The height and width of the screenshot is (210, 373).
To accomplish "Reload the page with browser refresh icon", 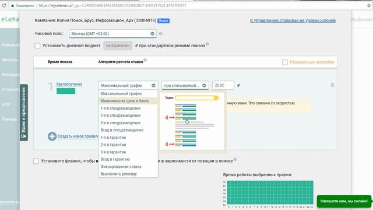I will [x=4, y=5].
